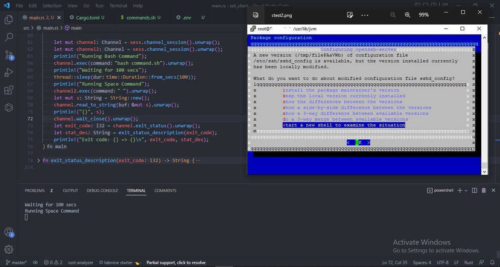Image resolution: width=500 pixels, height=267 pixels.
Task: Switch to the COMMENTS panel tab
Action: tap(165, 190)
